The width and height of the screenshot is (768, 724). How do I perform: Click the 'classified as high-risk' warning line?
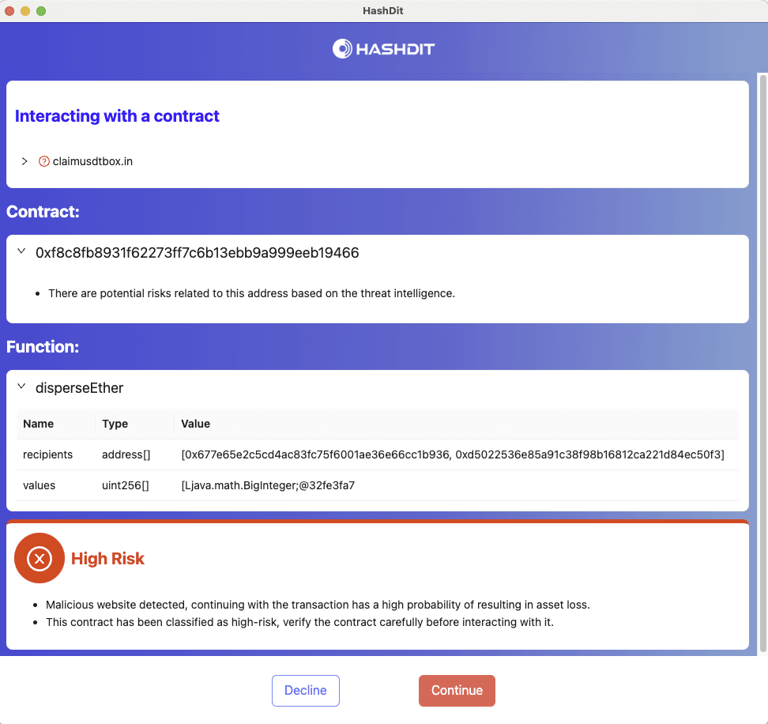(299, 622)
